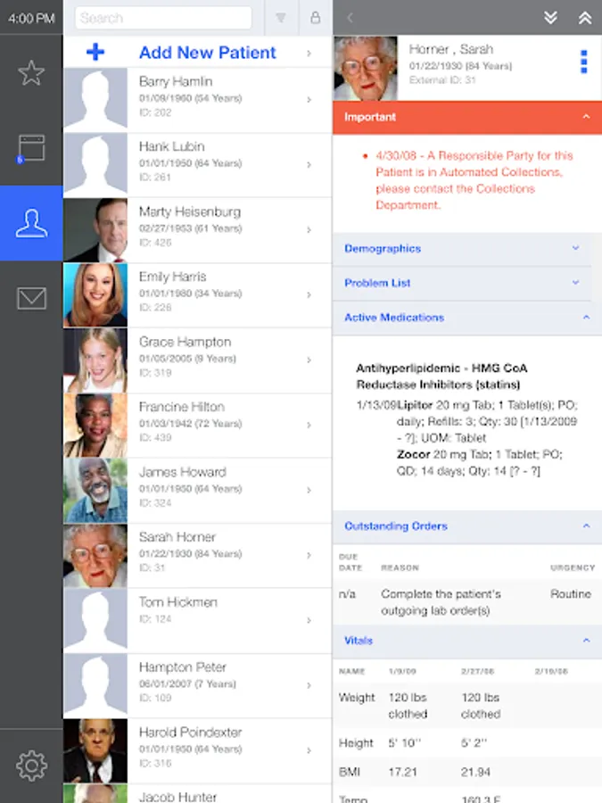The width and height of the screenshot is (602, 803).
Task: Select patient Emily Harris
Action: point(197,294)
